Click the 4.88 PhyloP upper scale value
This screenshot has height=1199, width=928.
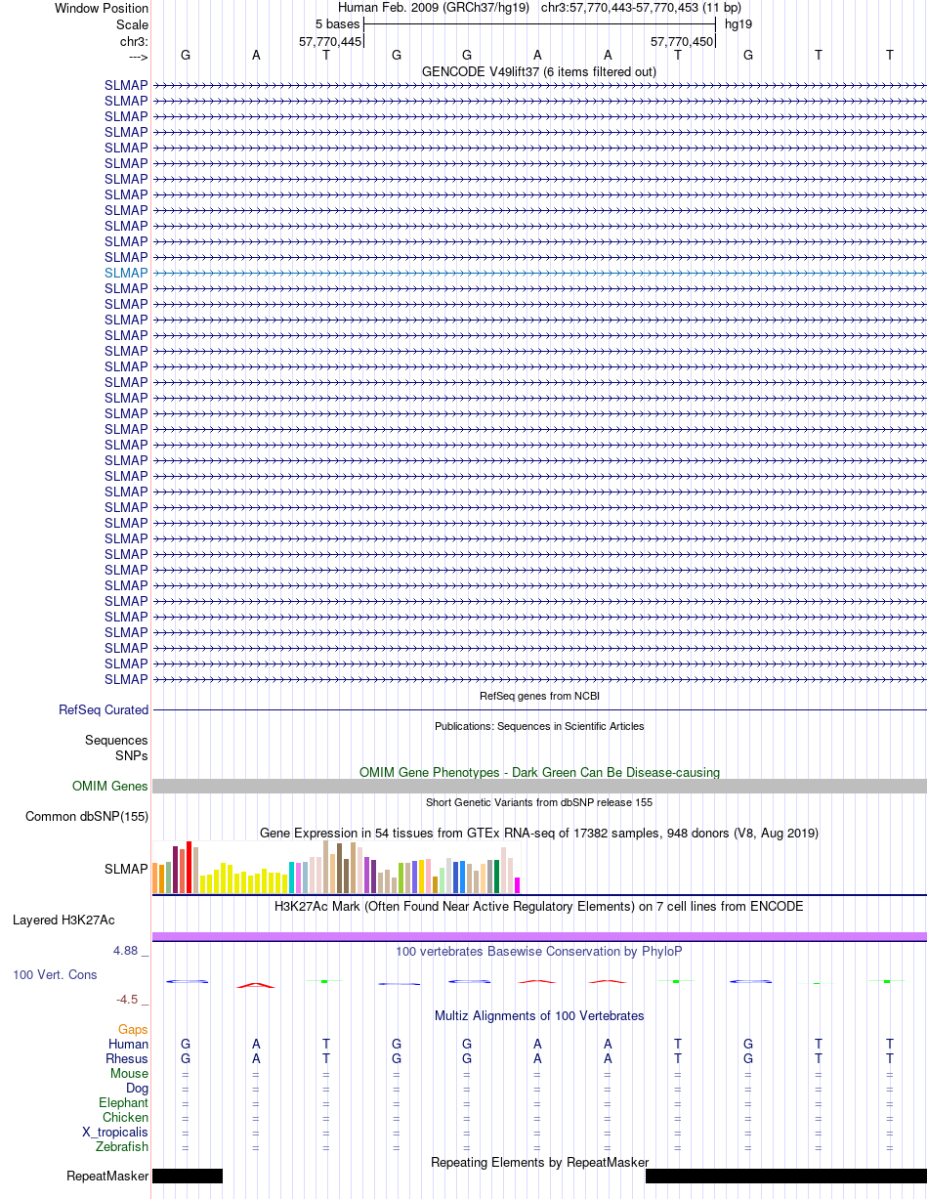127,950
